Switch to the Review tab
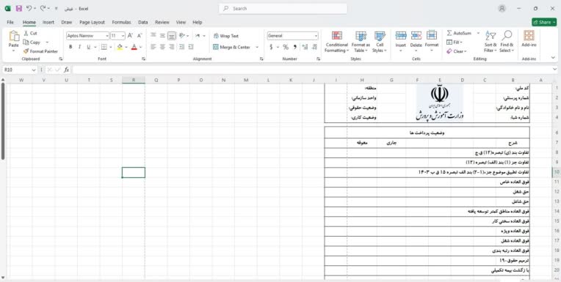 [x=162, y=22]
